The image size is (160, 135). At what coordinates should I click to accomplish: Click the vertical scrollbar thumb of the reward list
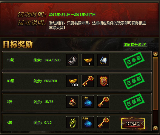point(156,84)
